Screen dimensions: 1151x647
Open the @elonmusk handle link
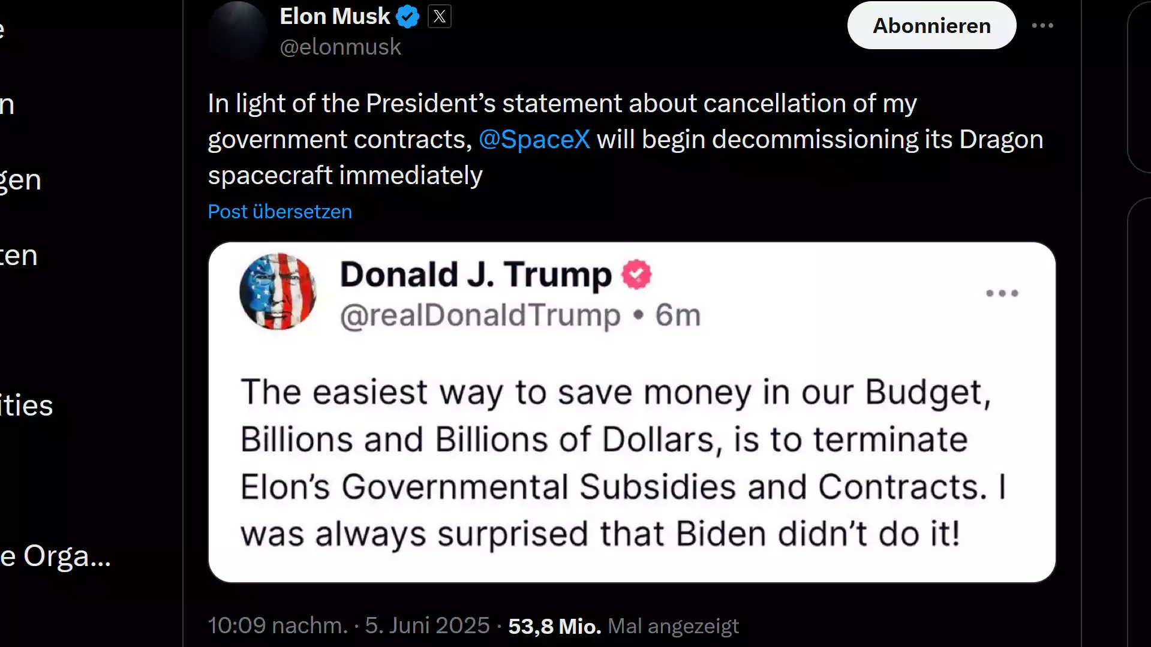pyautogui.click(x=341, y=47)
